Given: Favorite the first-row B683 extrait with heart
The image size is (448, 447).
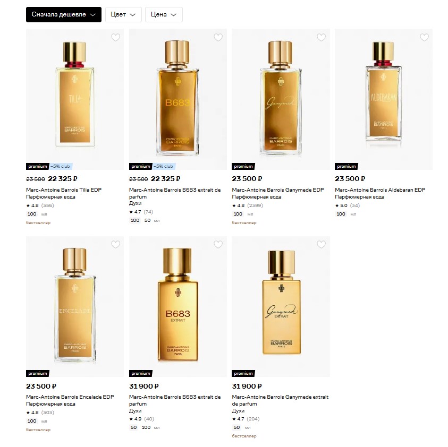Looking at the screenshot, I should [218, 37].
